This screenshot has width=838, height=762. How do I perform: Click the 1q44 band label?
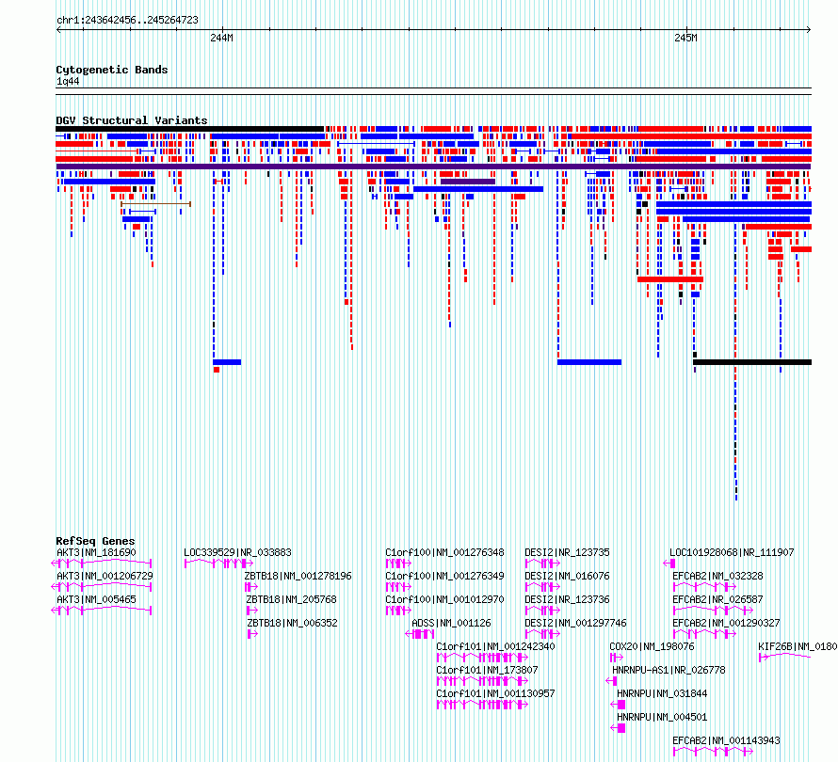tap(68, 81)
